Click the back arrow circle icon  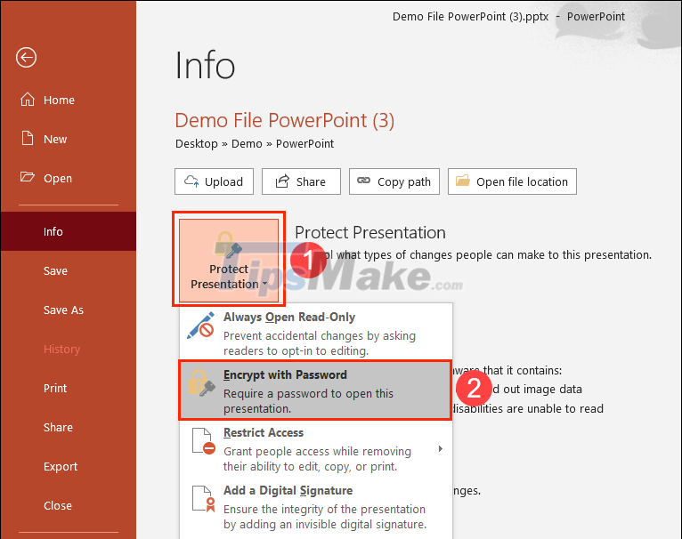coord(26,58)
